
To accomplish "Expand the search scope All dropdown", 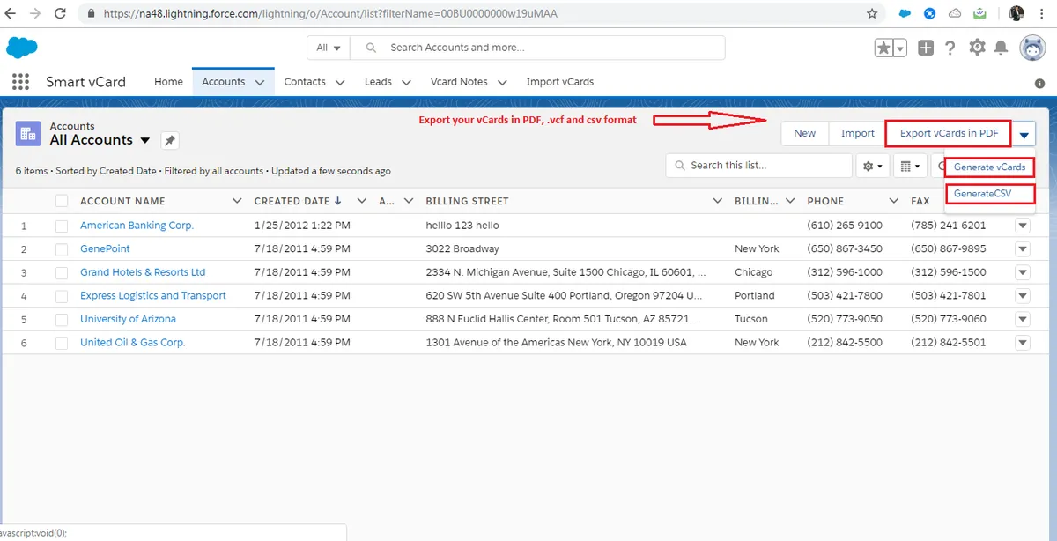I will (329, 48).
